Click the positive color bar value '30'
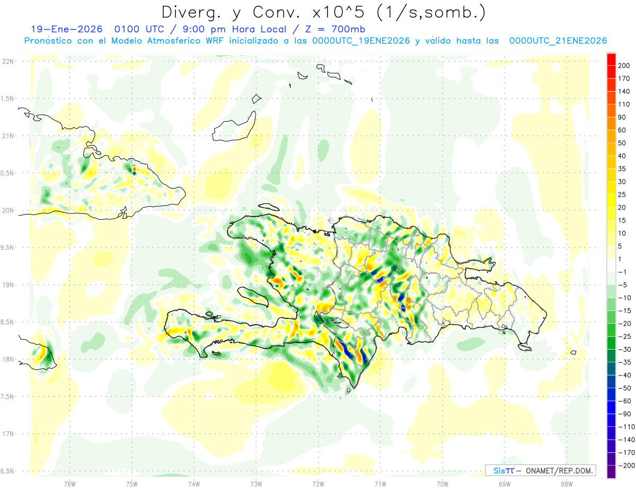 [x=622, y=182]
